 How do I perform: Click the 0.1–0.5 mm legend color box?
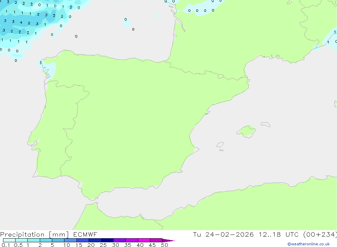[9, 240]
